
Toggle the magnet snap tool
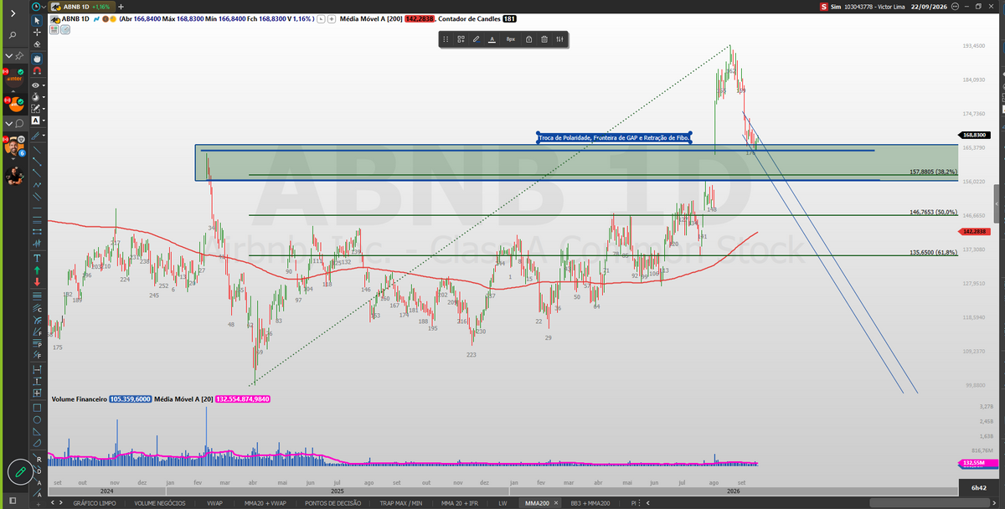pos(38,71)
